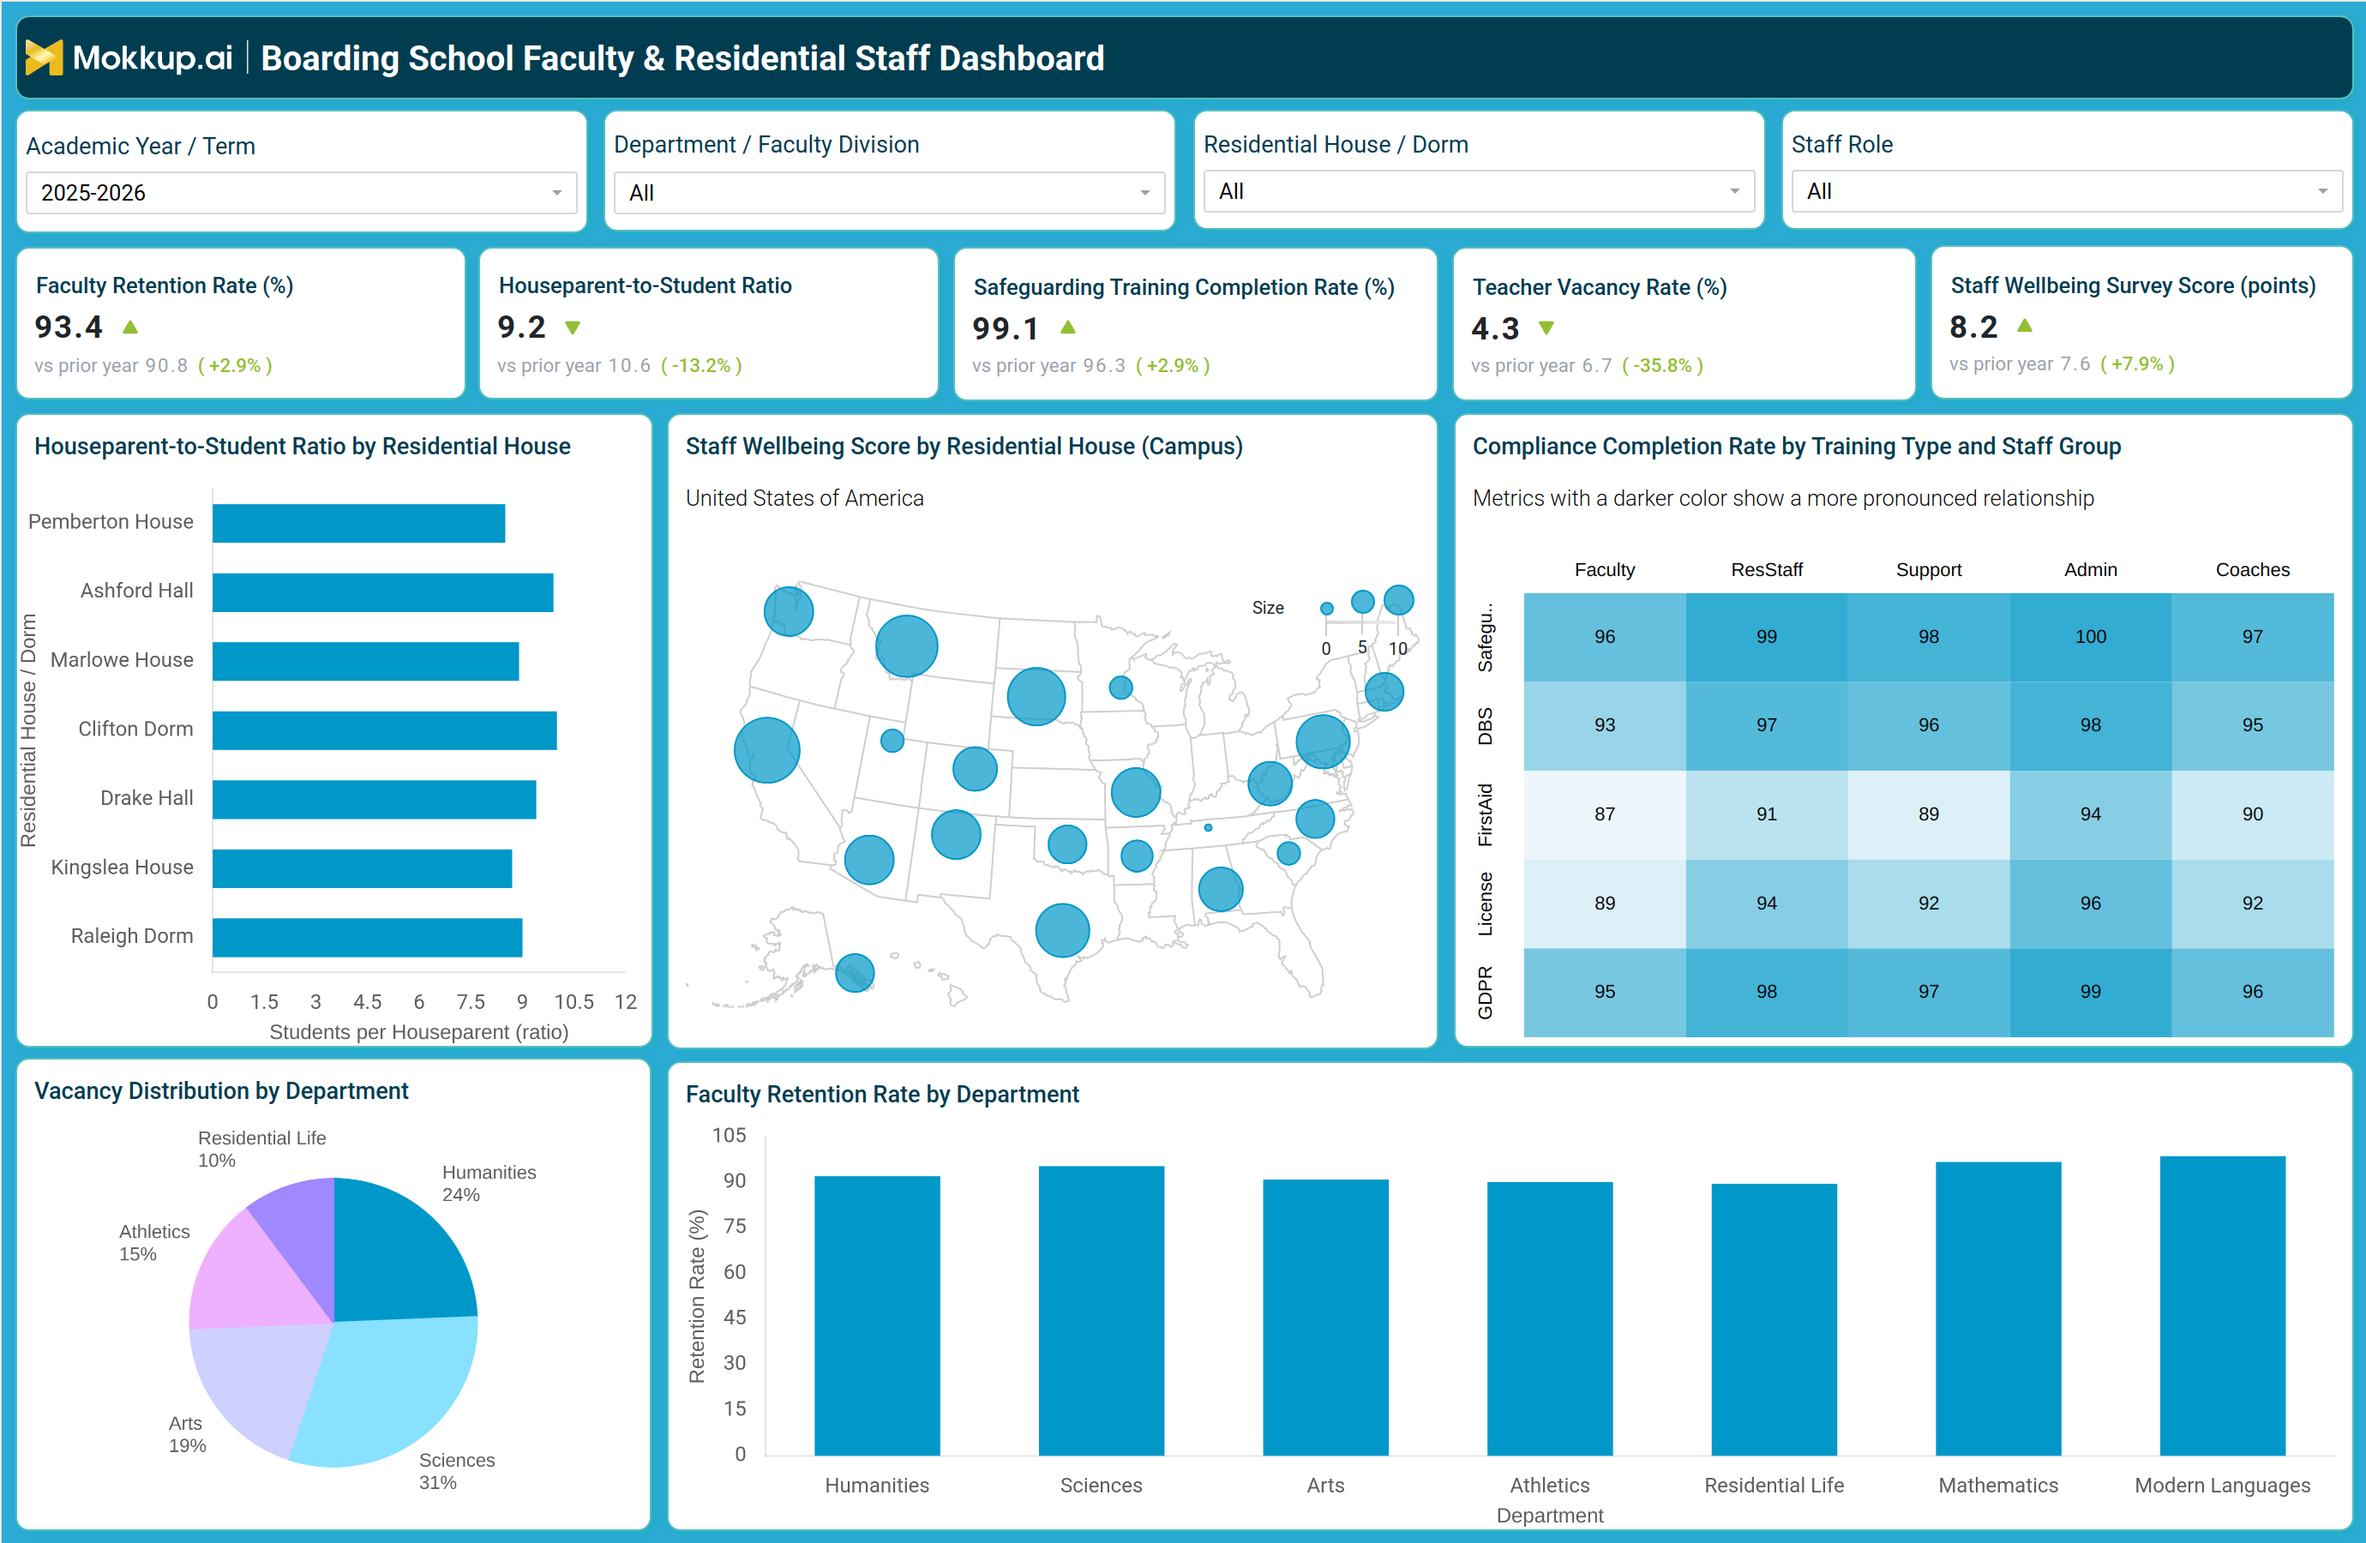
Task: Open the Academic Year / Term dropdown
Action: point(301,193)
